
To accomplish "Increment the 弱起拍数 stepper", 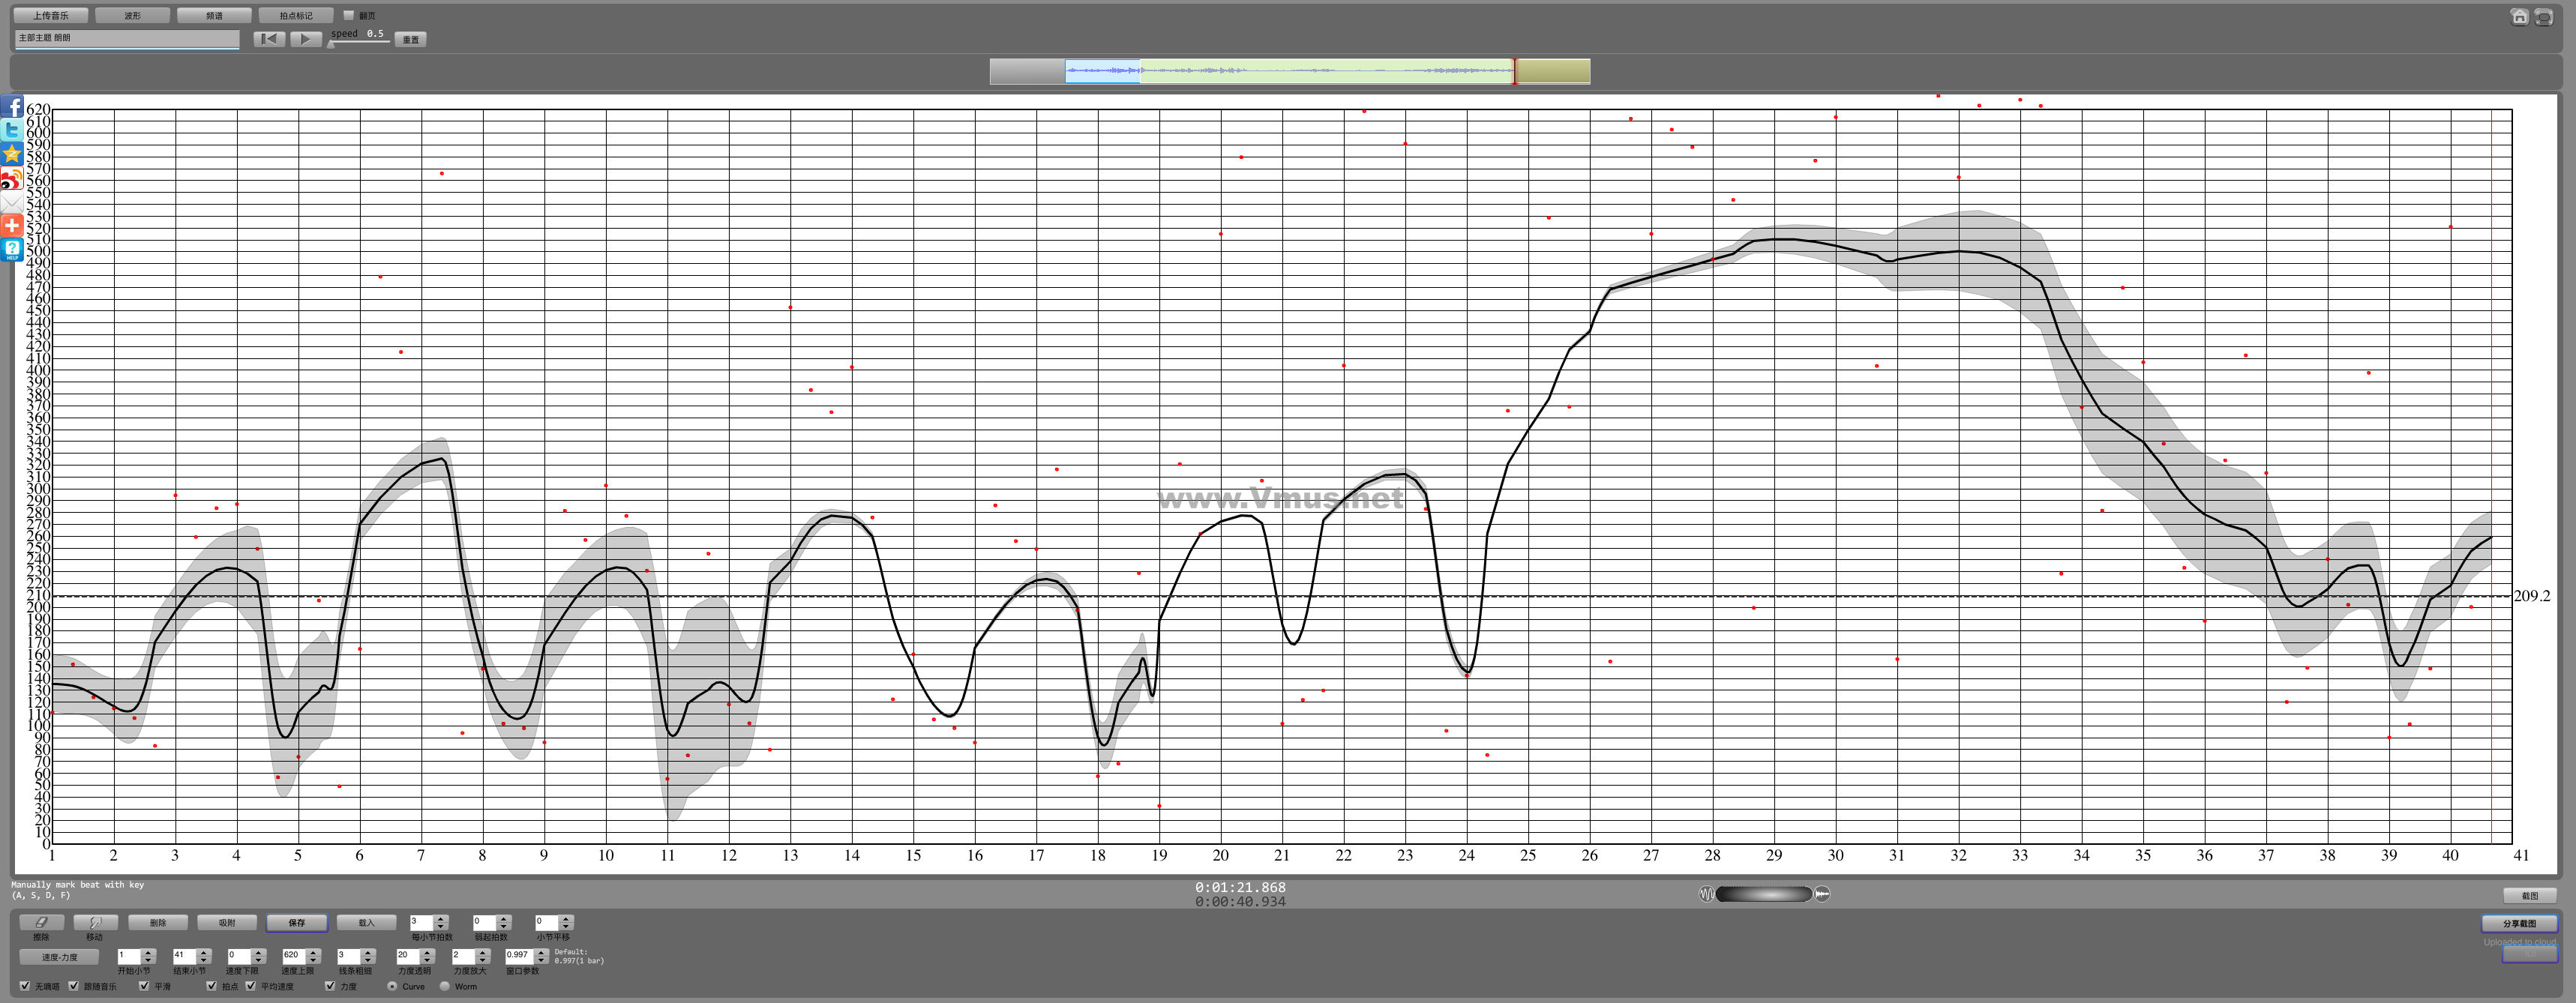I will (x=503, y=919).
